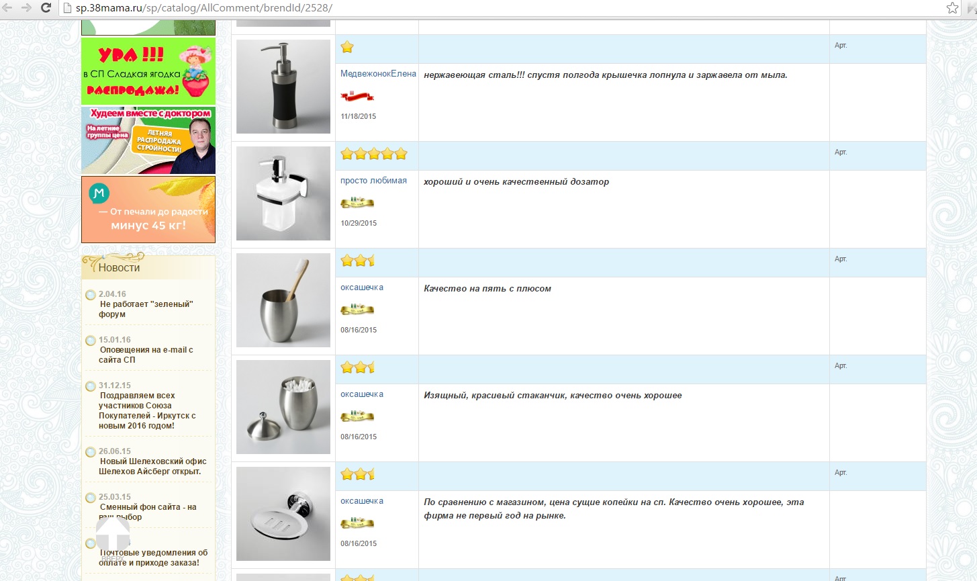Open оксашечка's profile beside 'Качество на пять с плюсом'
977x581 pixels.
click(x=362, y=287)
